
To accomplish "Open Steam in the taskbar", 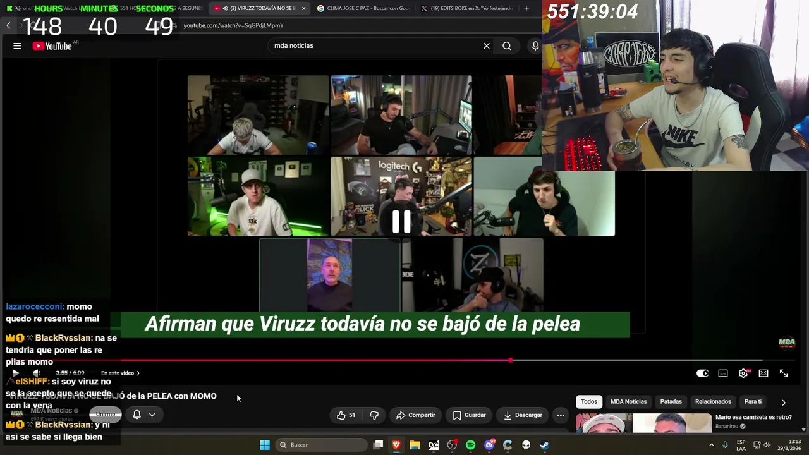I will 544,445.
